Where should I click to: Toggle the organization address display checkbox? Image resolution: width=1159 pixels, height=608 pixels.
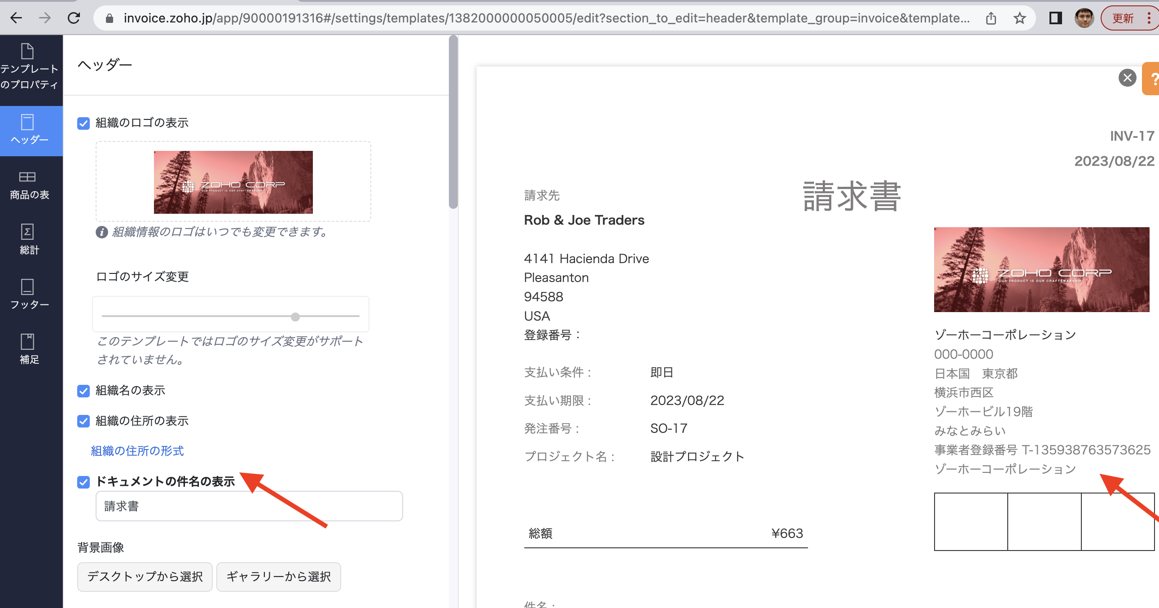pyautogui.click(x=83, y=421)
